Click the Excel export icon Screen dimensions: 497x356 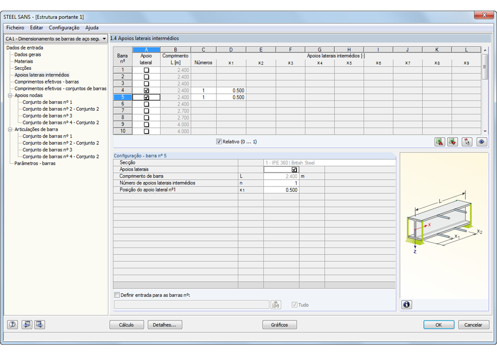440,142
